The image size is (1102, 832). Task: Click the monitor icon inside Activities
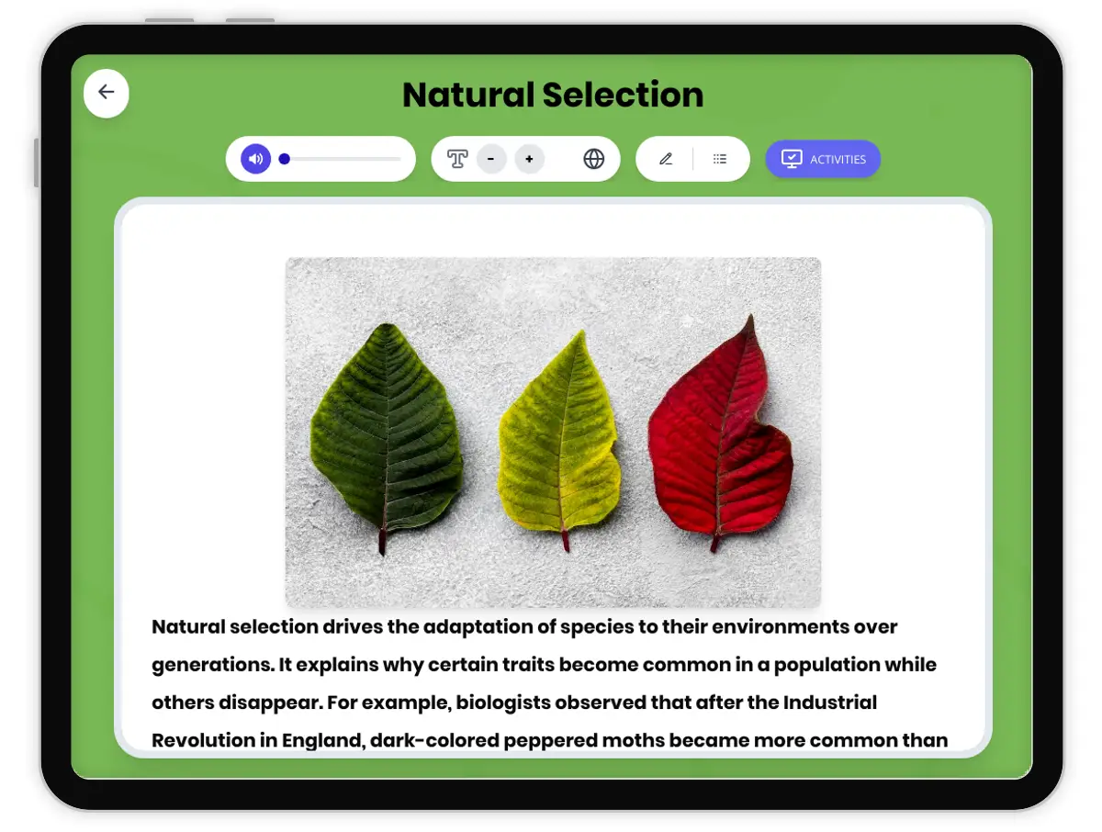[791, 159]
